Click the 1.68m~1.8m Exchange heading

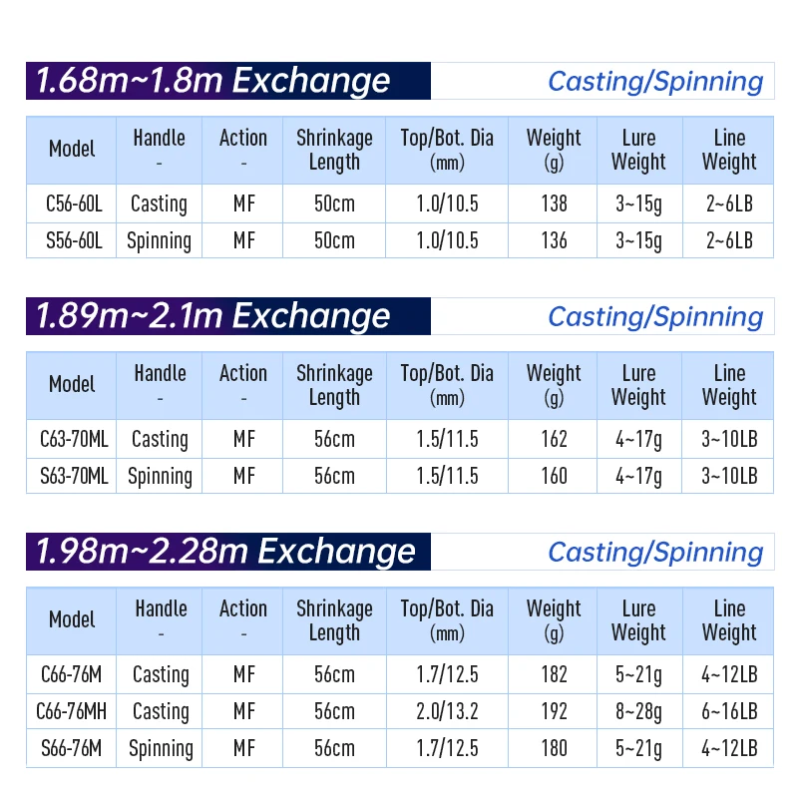click(212, 81)
